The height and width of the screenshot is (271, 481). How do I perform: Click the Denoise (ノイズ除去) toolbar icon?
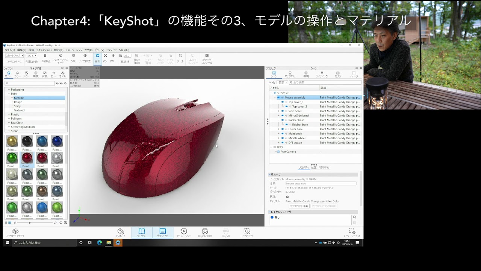click(x=85, y=56)
